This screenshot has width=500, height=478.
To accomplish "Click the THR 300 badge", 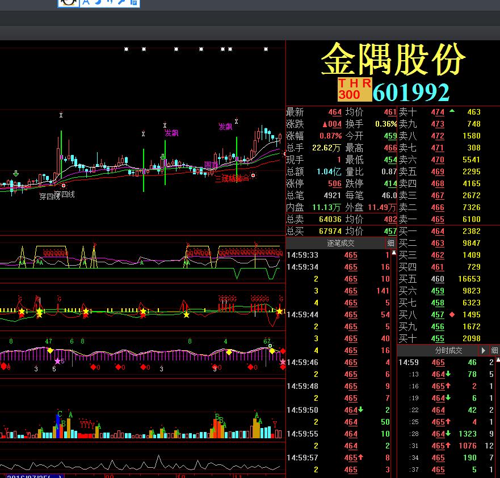I will coord(355,89).
